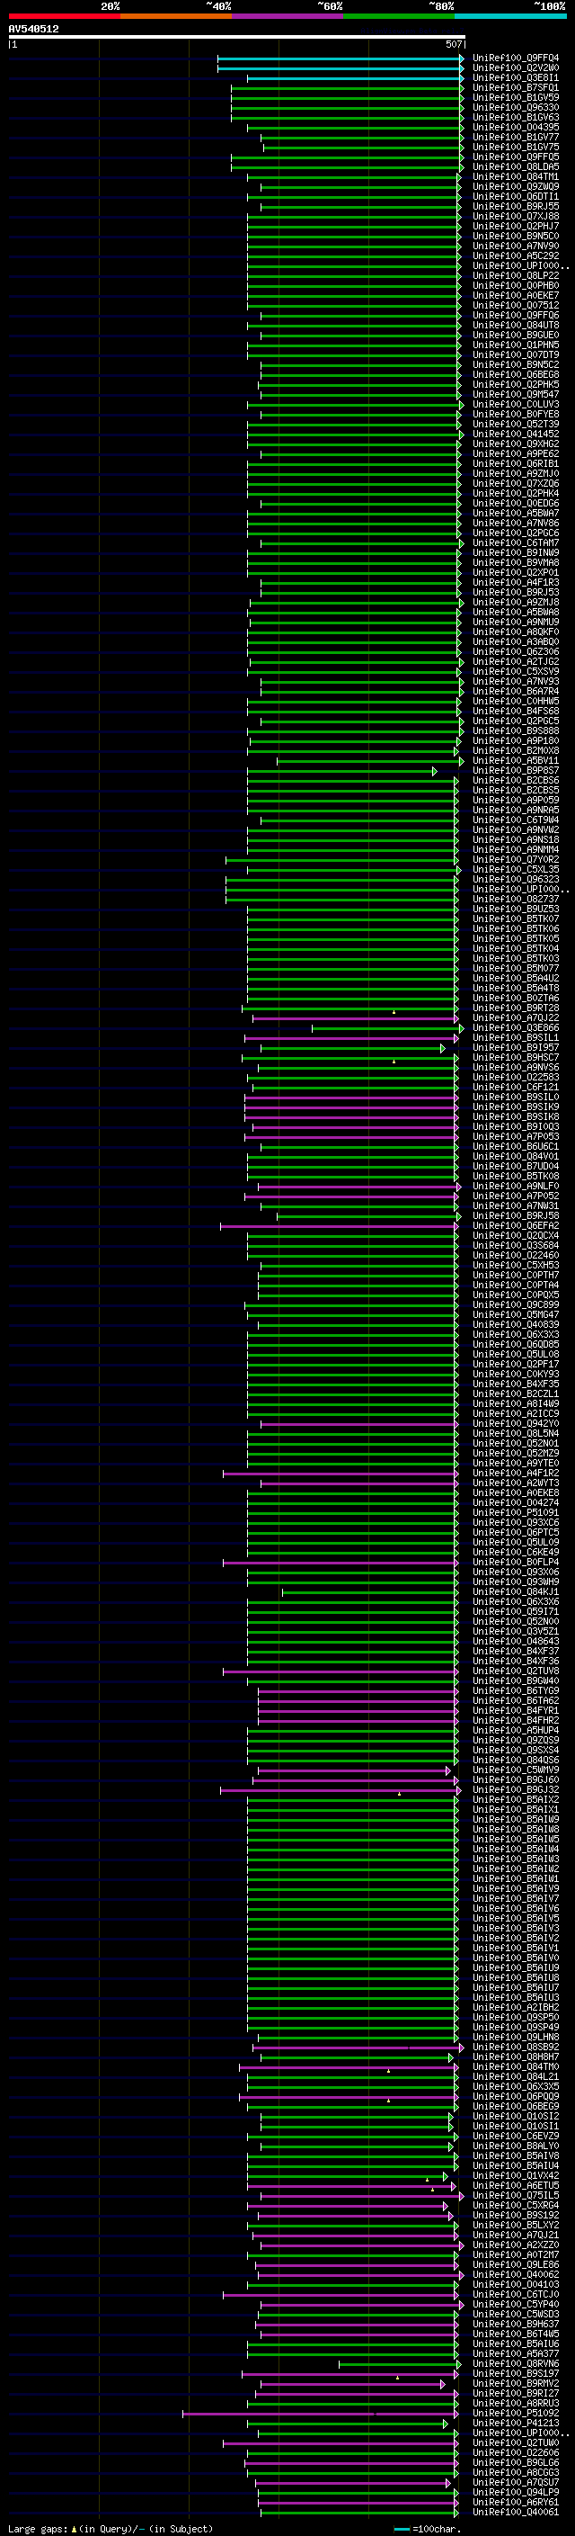Image resolution: width=575 pixels, height=2536 pixels.
Task: Select hit label UniRef100_A7QJ22
Action: click(x=516, y=1017)
